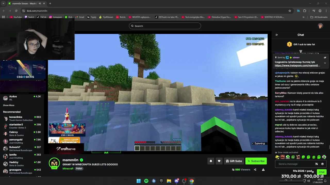Open the chat emoji picker
Viewport: 330px width, 185px height.
(322, 164)
